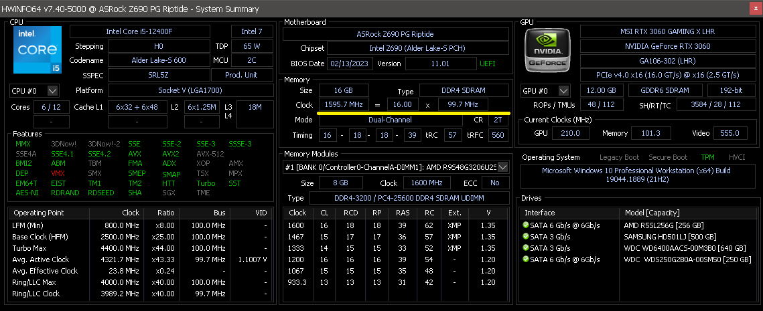Image resolution: width=763 pixels, height=311 pixels.
Task: Click the memory clock value 1595.7 MHz
Action: (x=343, y=104)
